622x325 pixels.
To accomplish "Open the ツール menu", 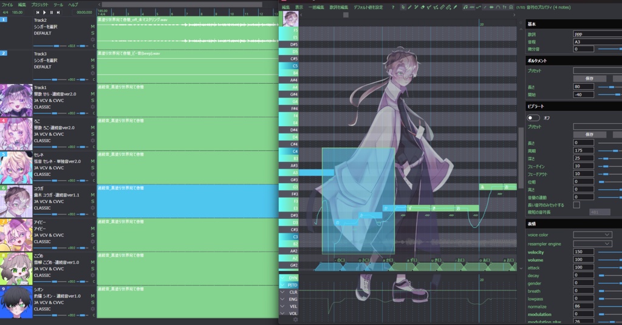I will [x=58, y=5].
